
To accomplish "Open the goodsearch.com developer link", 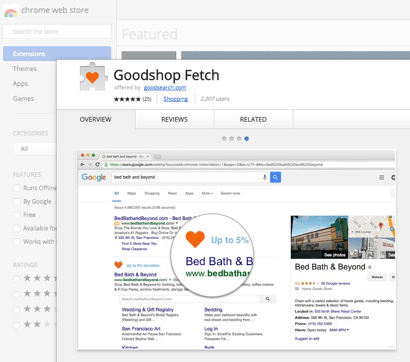I will coord(165,87).
